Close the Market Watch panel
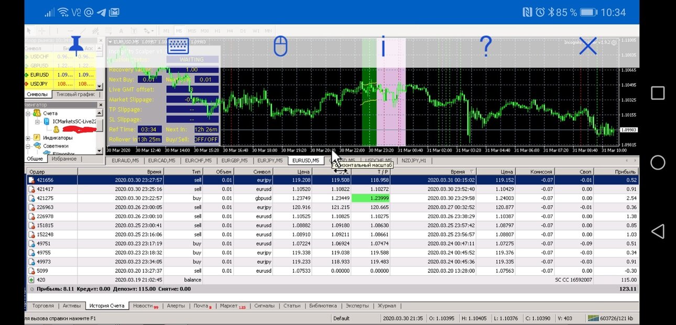 (100, 40)
